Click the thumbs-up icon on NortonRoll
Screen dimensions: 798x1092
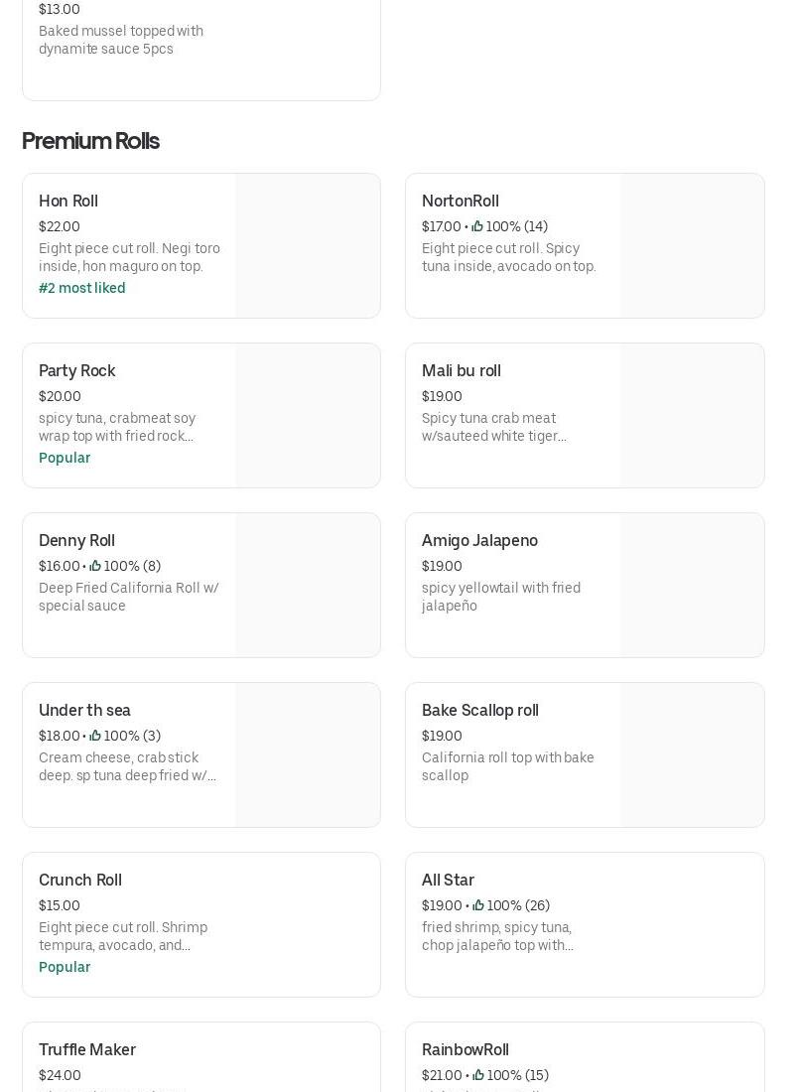(477, 226)
